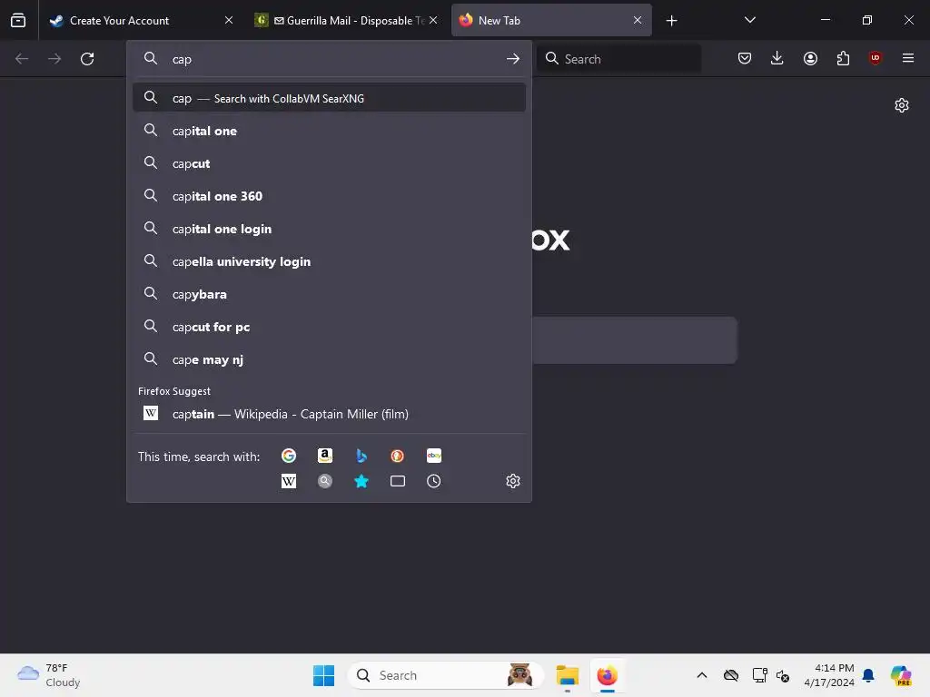Choose 'cap — Search with CollabVM SearXNG'
The width and height of the screenshot is (930, 697).
pos(329,98)
